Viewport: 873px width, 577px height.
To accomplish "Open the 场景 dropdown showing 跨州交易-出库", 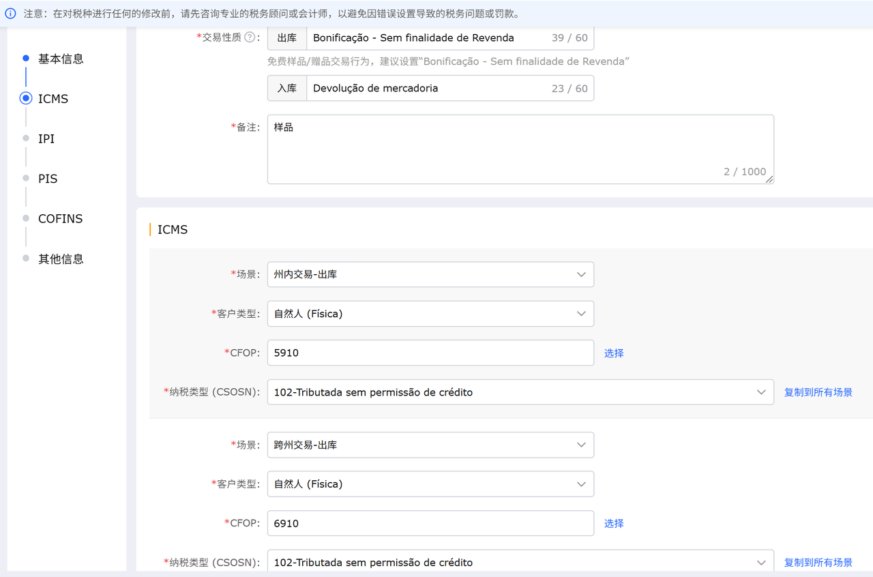I will (430, 445).
